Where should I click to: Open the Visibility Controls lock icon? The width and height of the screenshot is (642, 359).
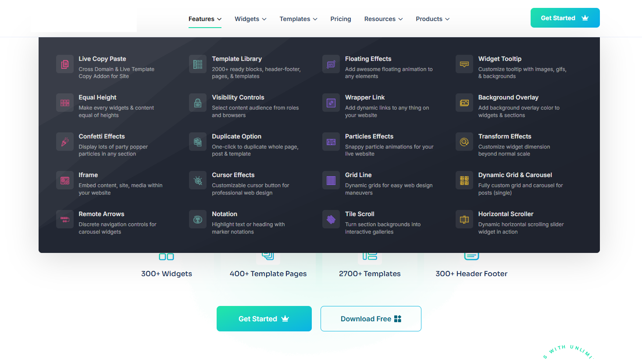(198, 103)
